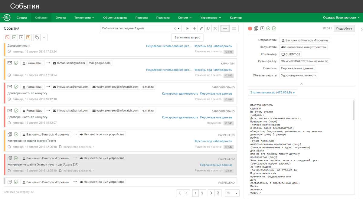Open the Отчеты tab
Image resolution: width=363 pixels, height=199 pixels.
click(61, 18)
